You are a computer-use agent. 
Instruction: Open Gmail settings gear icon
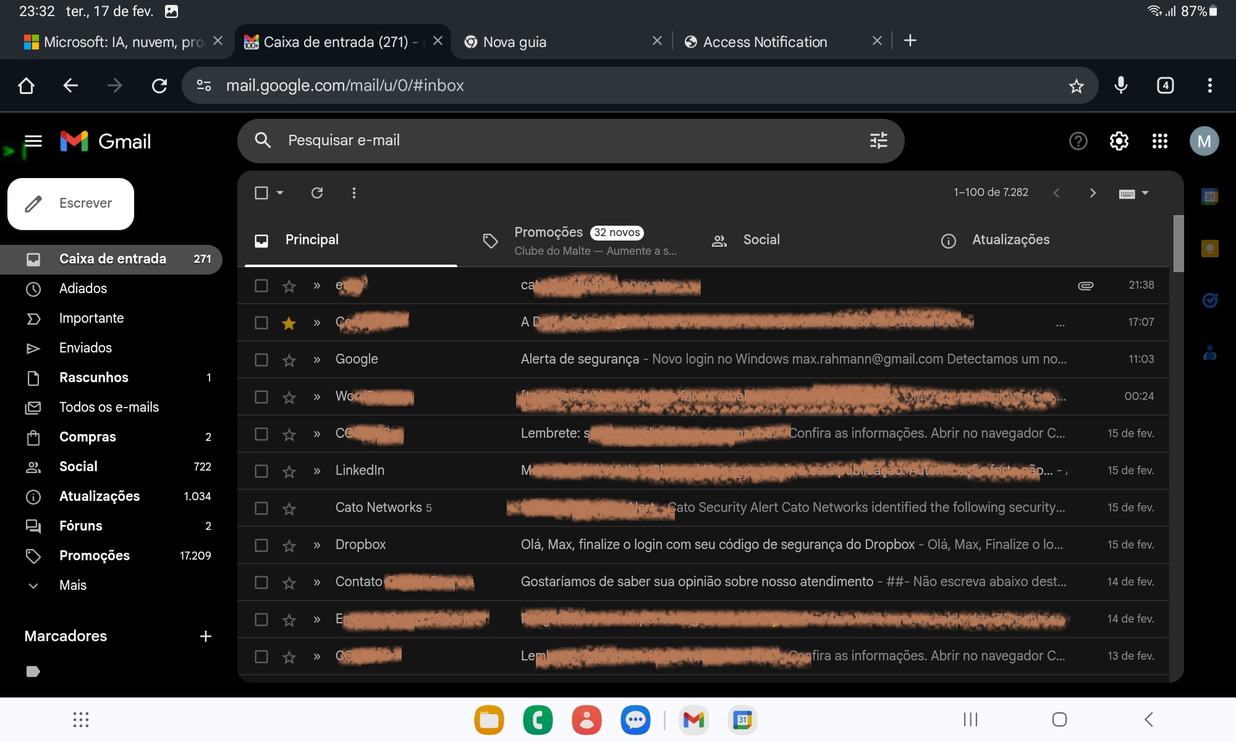1119,142
